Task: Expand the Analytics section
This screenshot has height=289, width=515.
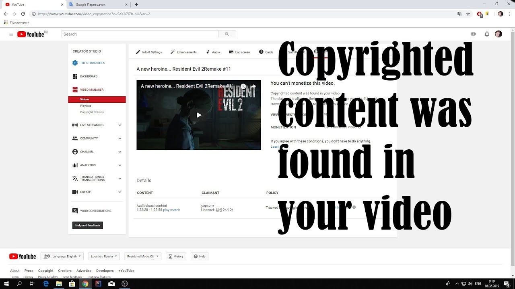Action: coord(120,165)
